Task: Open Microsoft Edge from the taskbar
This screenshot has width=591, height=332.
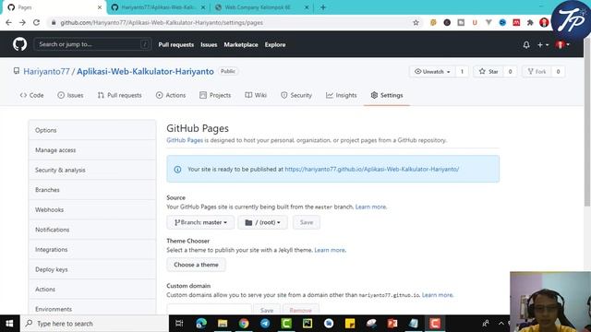Action: pyautogui.click(x=201, y=324)
